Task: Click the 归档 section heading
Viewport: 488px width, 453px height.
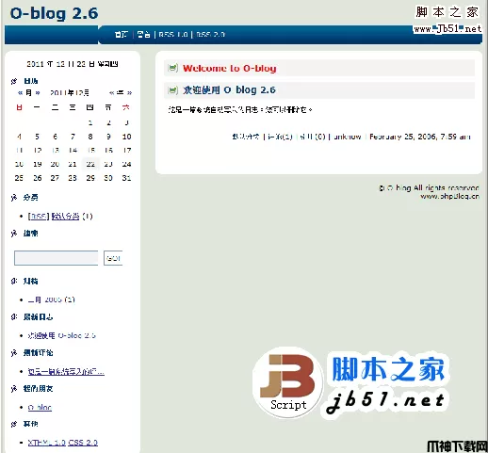Action: pyautogui.click(x=31, y=281)
